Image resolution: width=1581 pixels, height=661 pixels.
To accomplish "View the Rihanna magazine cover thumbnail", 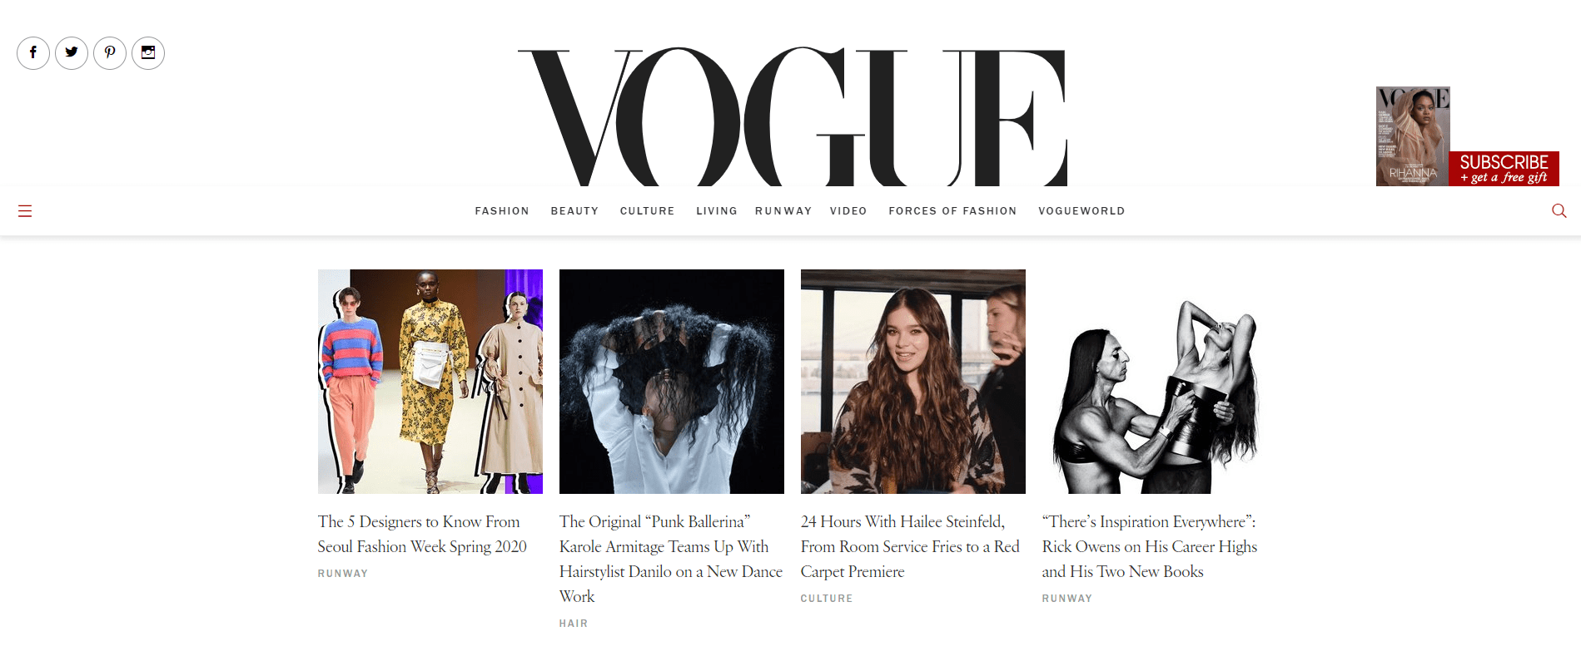I will [1413, 136].
